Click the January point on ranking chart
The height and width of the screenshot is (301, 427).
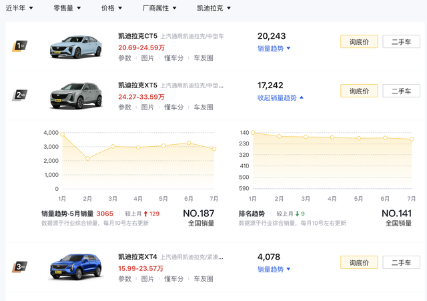253,133
